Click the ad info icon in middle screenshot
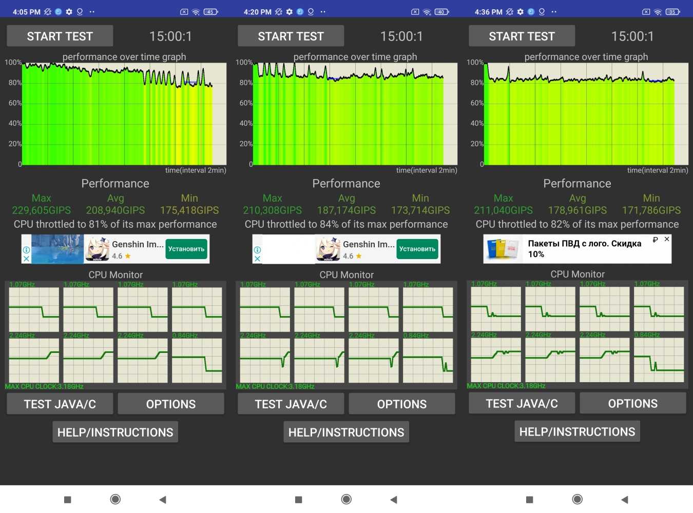 point(257,250)
